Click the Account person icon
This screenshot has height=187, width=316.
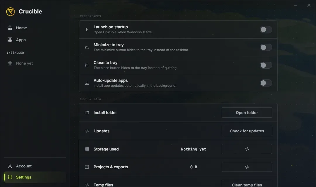(x=10, y=166)
